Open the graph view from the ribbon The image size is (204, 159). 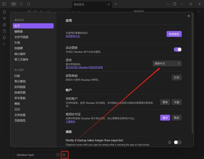pyautogui.click(x=4, y=18)
